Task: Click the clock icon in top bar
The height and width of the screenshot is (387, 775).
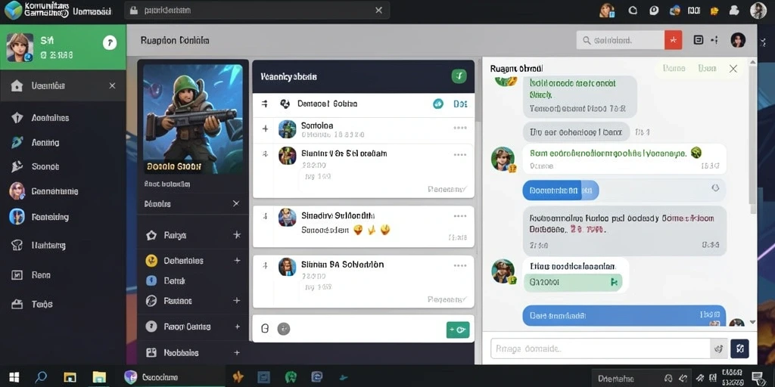Action: point(654,11)
